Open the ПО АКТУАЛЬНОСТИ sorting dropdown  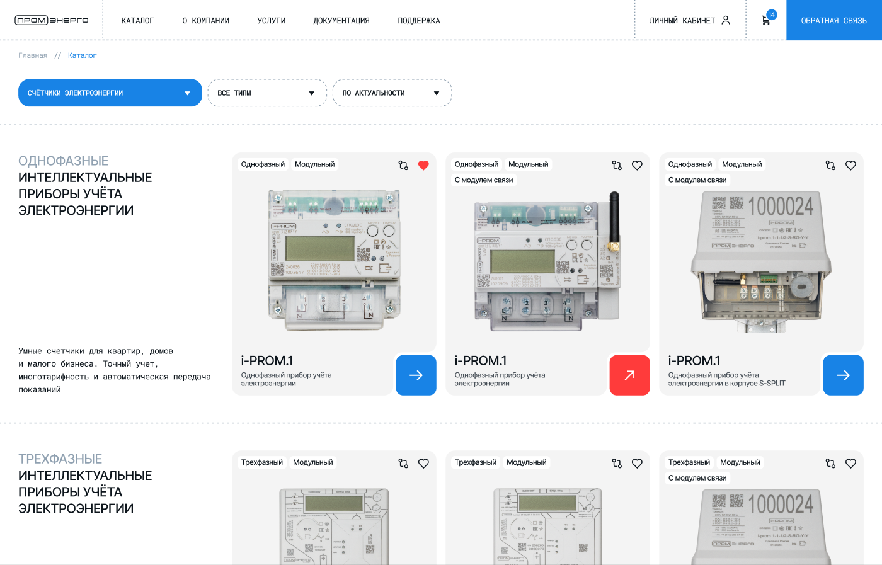(x=392, y=93)
